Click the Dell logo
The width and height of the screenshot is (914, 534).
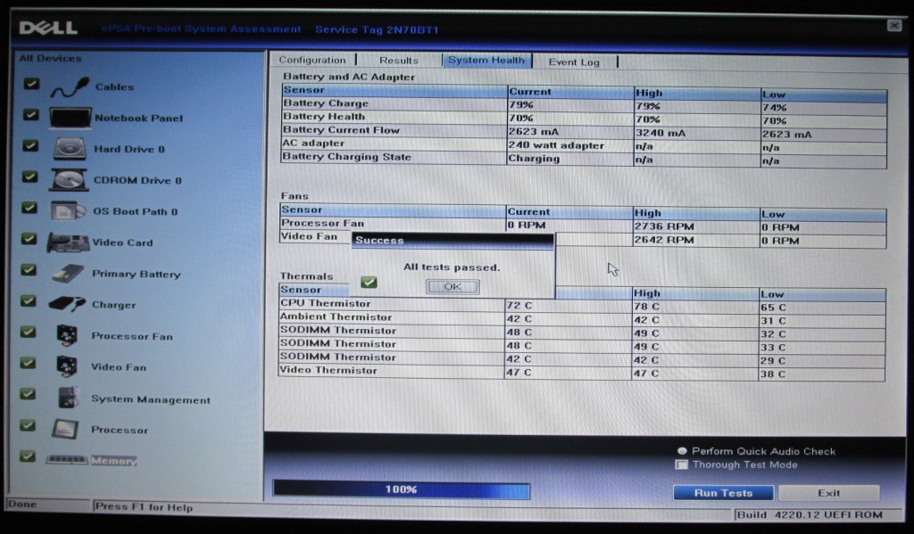48,28
